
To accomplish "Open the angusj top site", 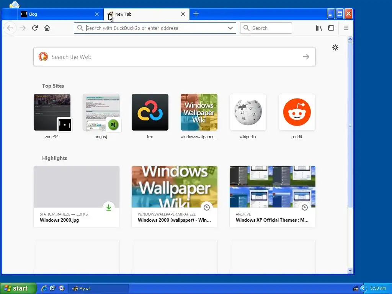I will tap(101, 116).
